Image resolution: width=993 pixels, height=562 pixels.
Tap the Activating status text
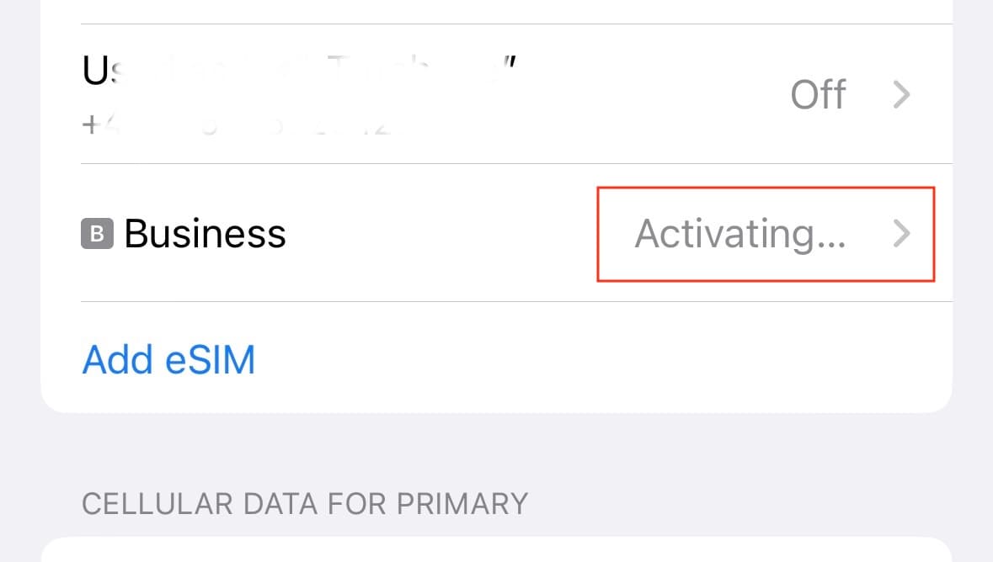tap(741, 235)
